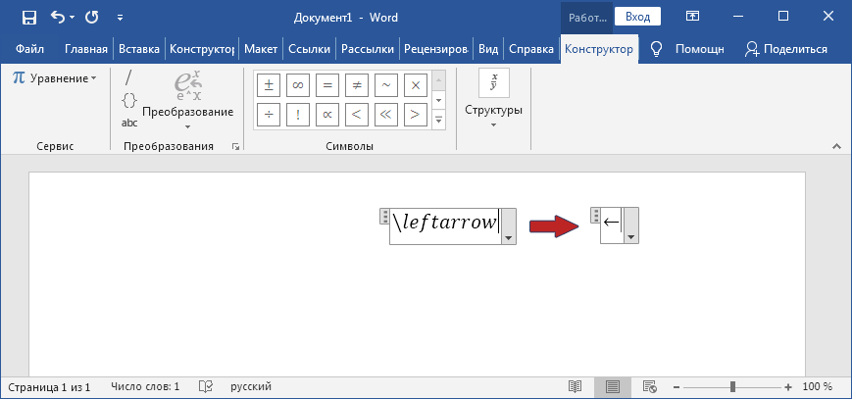Insert the multiplication sign symbol
Image resolution: width=852 pixels, height=399 pixels.
pyautogui.click(x=416, y=85)
